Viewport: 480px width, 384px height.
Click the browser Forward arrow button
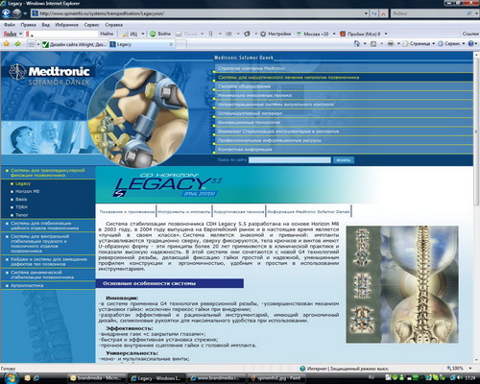[16, 13]
